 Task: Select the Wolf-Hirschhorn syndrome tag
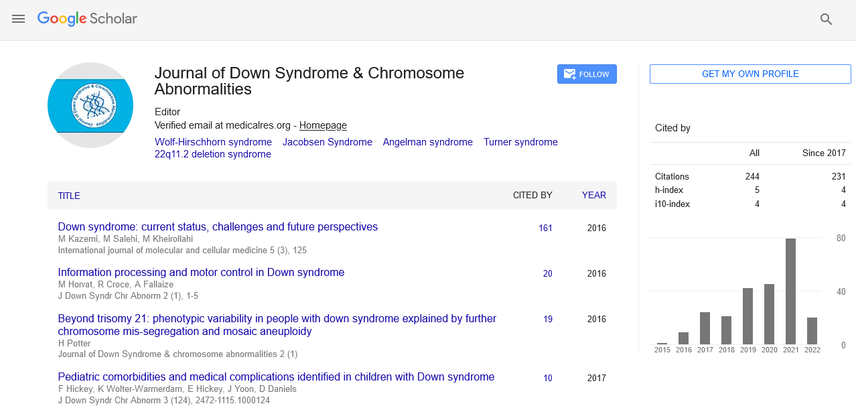click(x=213, y=142)
